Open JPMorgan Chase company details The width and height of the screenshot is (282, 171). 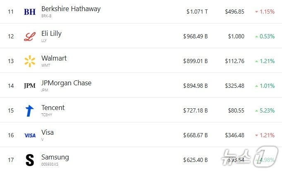coord(66,83)
